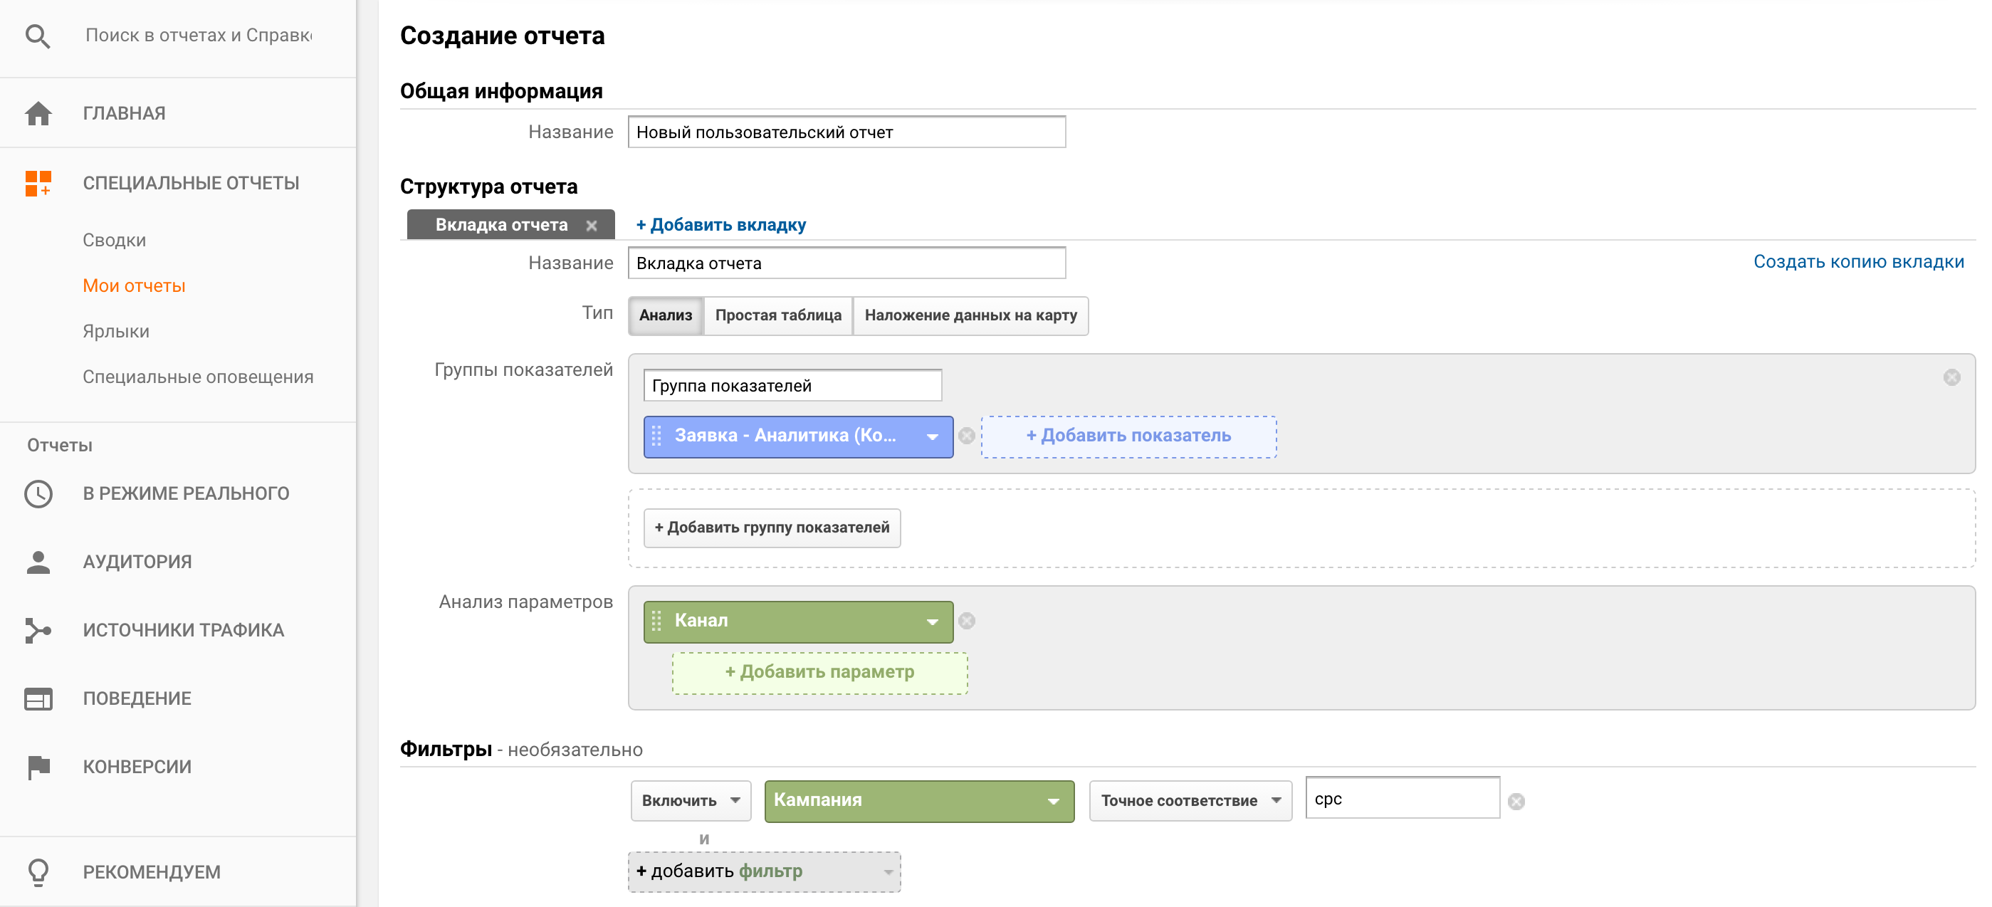Image resolution: width=1992 pixels, height=907 pixels.
Task: Click the Группа показателей name field
Action: point(792,386)
